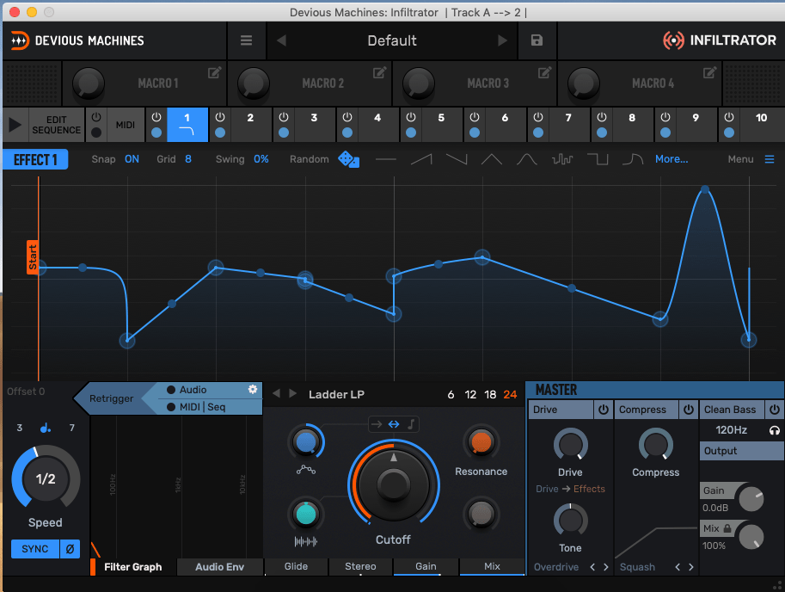Edit Macro 1 assignment icon
The height and width of the screenshot is (592, 785).
[x=214, y=73]
